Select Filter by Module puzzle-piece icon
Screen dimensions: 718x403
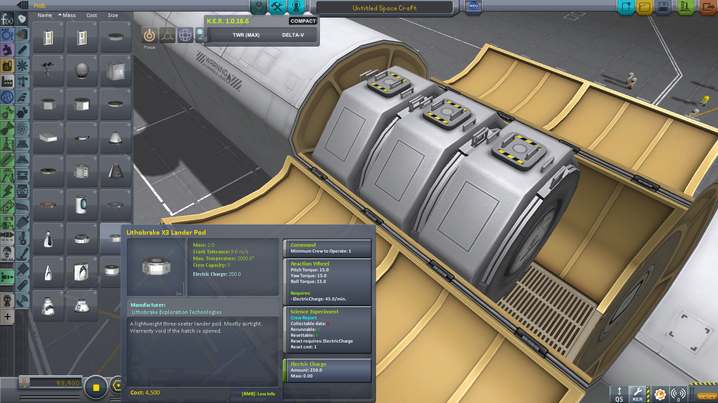[7, 50]
